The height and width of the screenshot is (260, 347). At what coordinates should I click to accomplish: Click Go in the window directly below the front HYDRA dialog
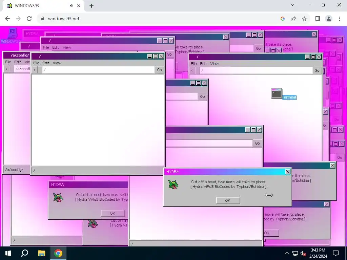tap(257, 143)
